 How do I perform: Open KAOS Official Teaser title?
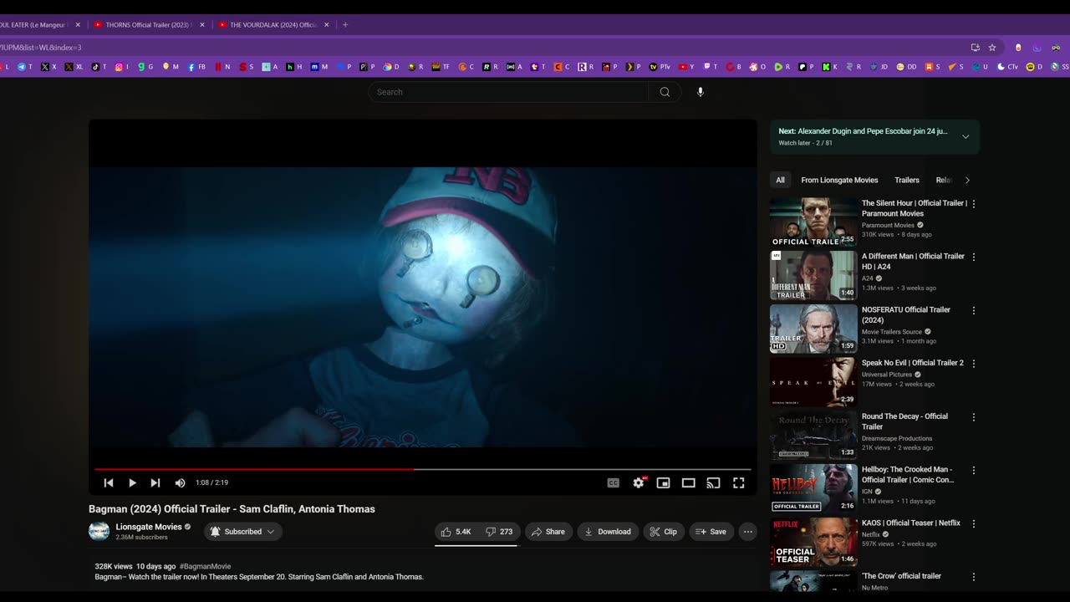click(911, 523)
